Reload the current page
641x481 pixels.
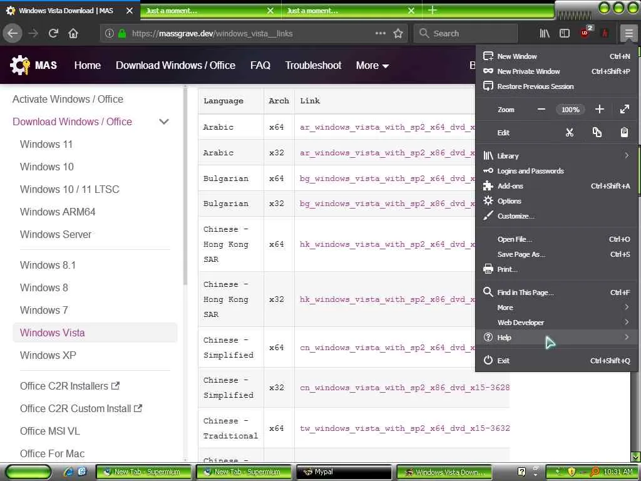(53, 33)
